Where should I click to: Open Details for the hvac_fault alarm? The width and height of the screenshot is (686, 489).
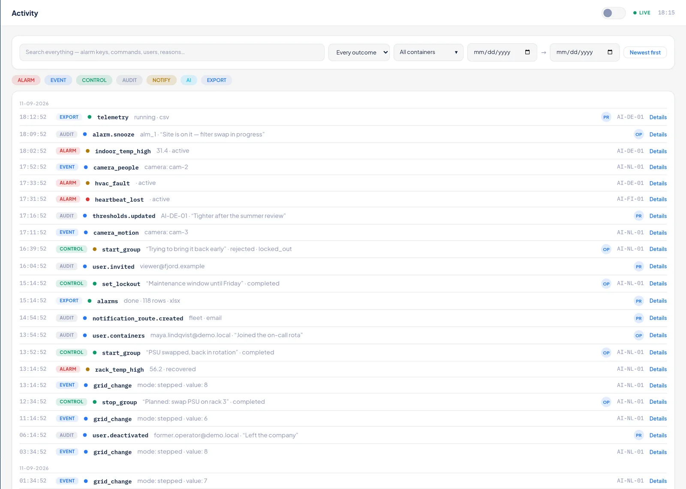658,184
